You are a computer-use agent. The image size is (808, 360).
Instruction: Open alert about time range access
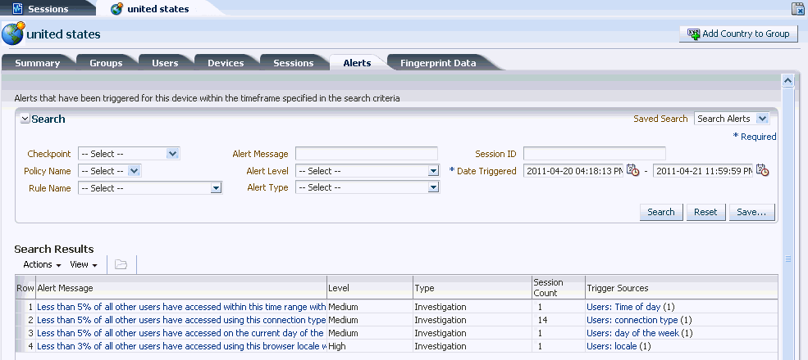pyautogui.click(x=181, y=307)
